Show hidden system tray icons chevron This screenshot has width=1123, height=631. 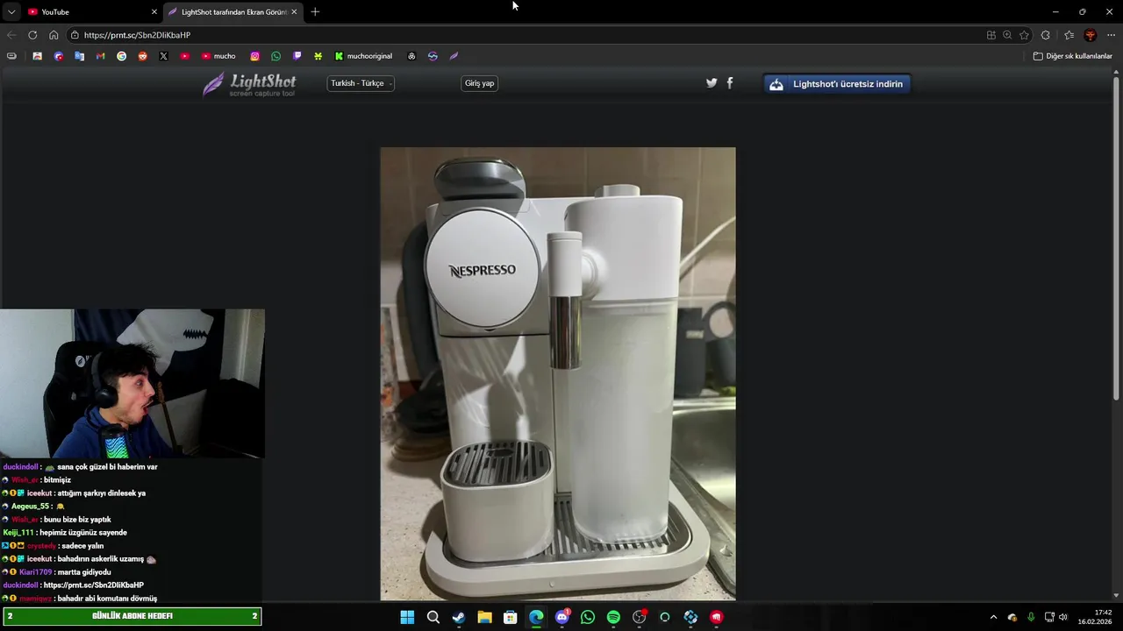[993, 617]
